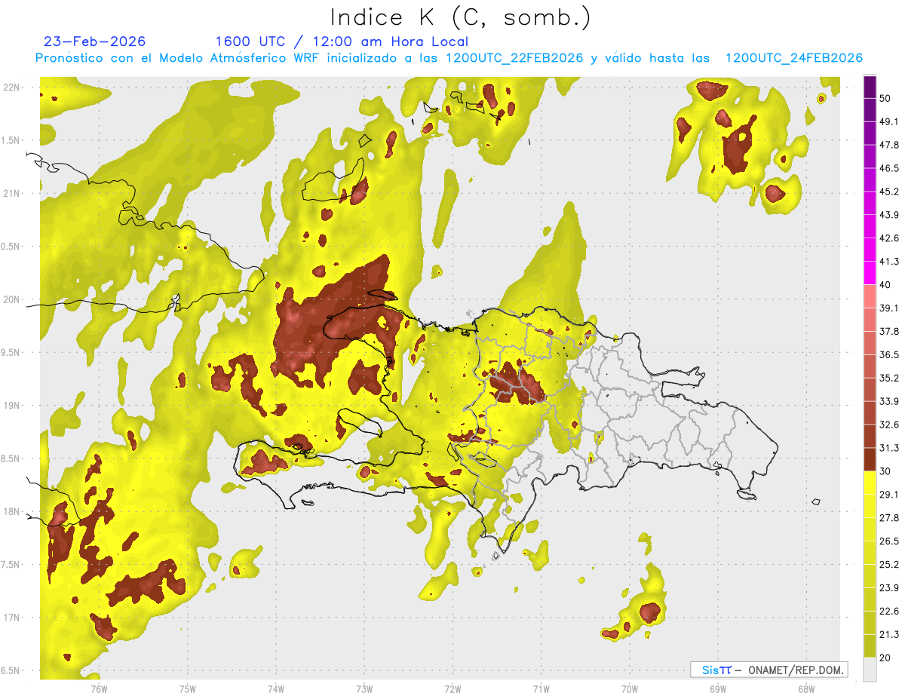
Task: Select salmon colorbar segment between 39.1 and 40
Action: tap(870, 296)
